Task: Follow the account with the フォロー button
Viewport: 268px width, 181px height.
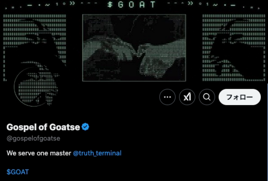Action: [240, 97]
